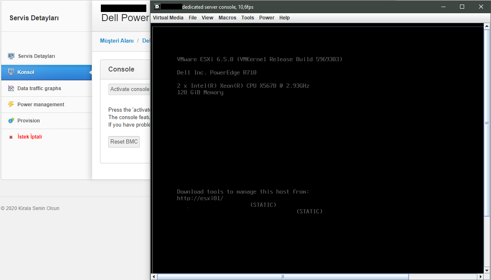The image size is (491, 280).
Task: Click the Müşteri Alanı breadcrumb link
Action: tap(117, 41)
